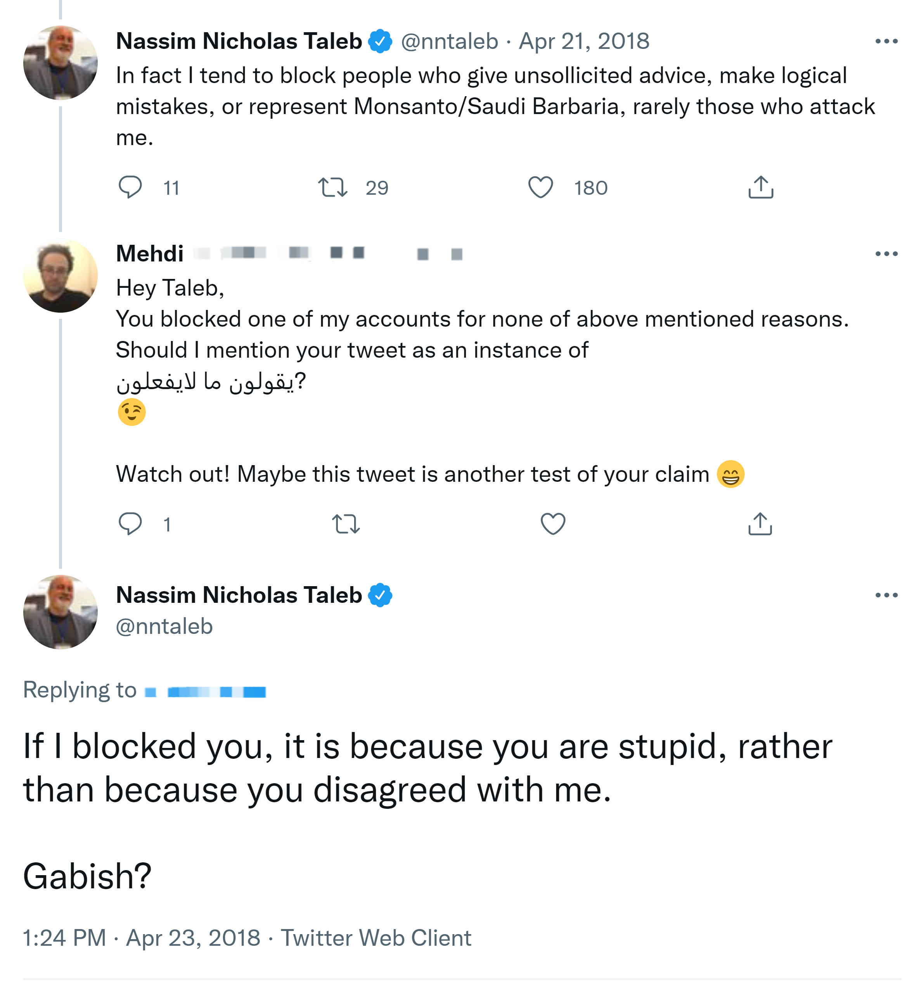
Task: Retweet Mehdi's Hey Taleb tweet
Action: pos(346,523)
